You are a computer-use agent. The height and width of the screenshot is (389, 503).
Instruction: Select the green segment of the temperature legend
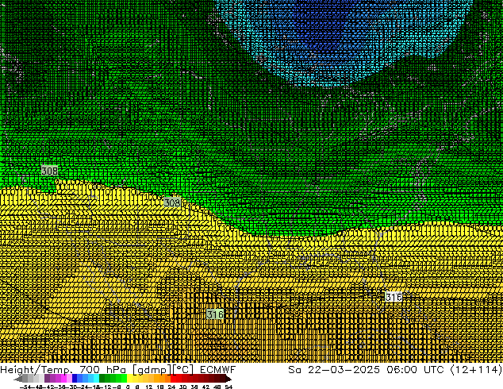tap(111, 379)
